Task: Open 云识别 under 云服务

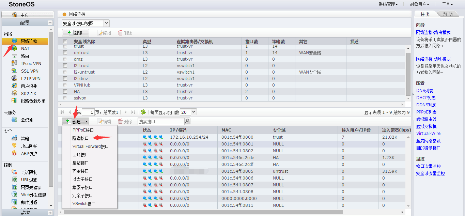Action: (x=27, y=120)
